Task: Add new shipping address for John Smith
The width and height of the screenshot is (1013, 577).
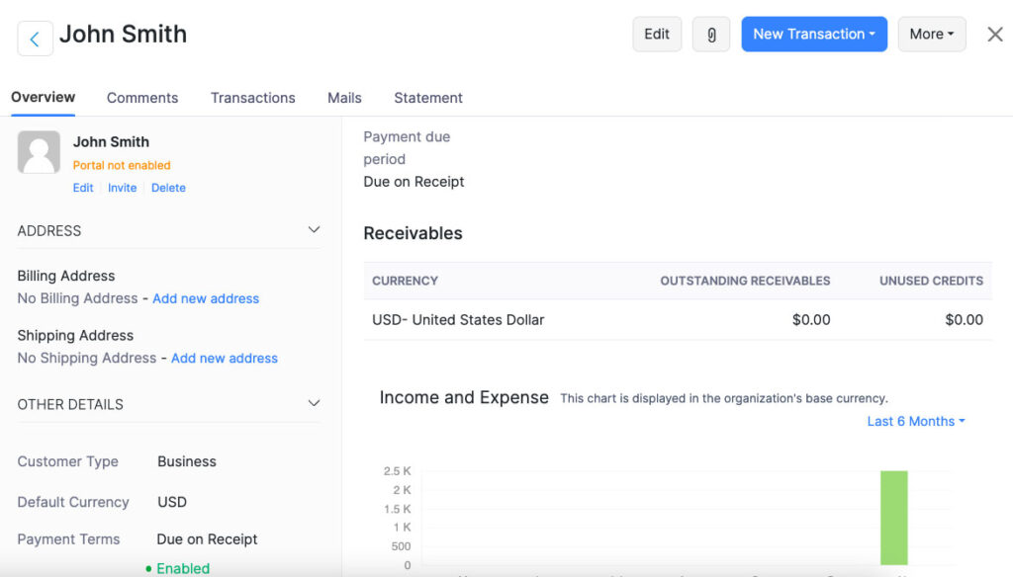Action: 224,358
